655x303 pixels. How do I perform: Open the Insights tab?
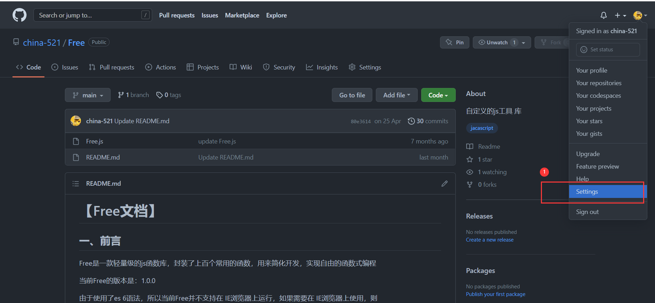322,67
